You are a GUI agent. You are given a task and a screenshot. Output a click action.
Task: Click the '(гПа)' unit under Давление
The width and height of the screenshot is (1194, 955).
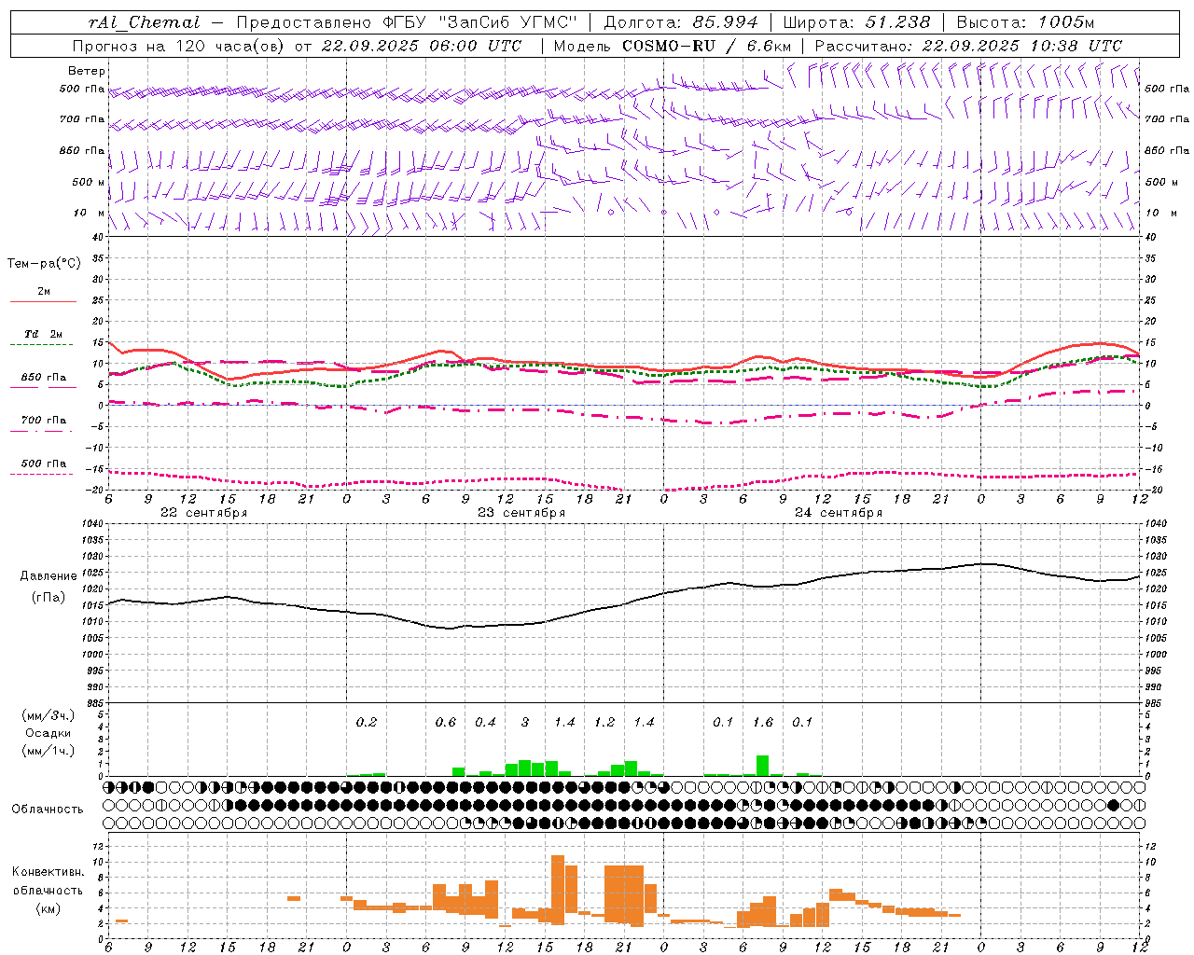[49, 598]
